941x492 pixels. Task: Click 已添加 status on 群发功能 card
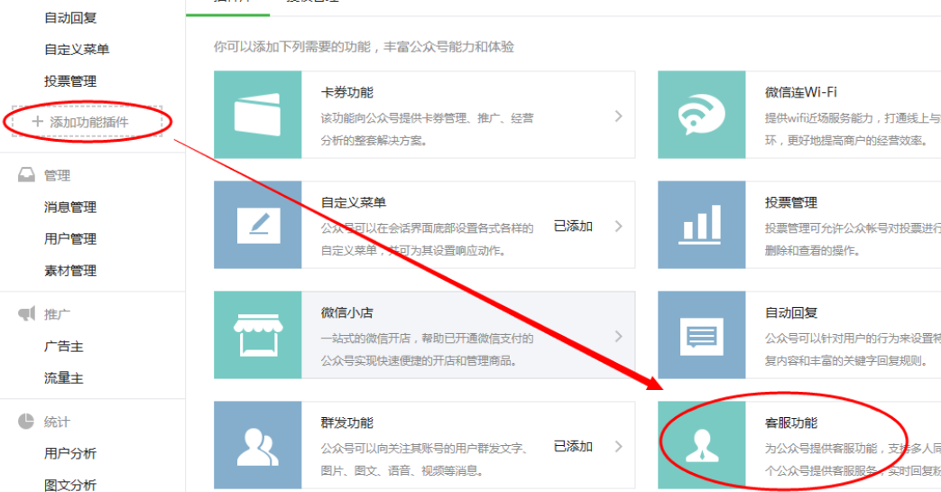(x=573, y=446)
